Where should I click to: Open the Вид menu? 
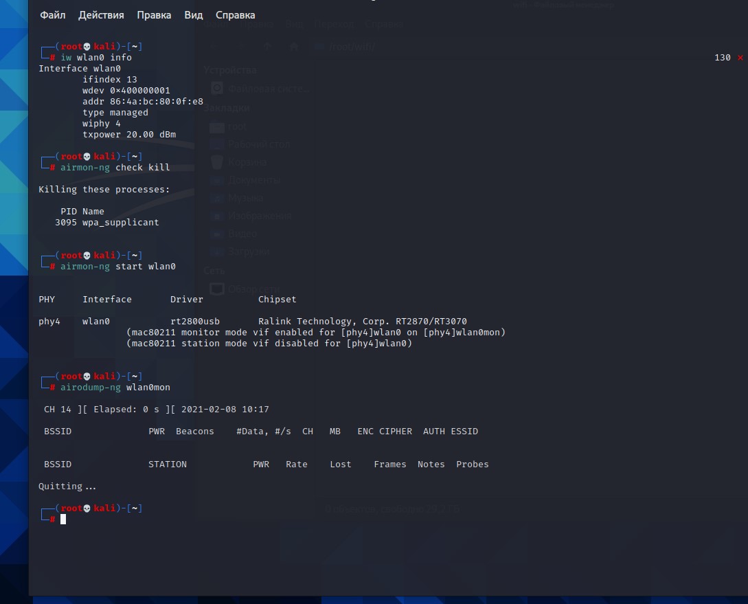(194, 14)
